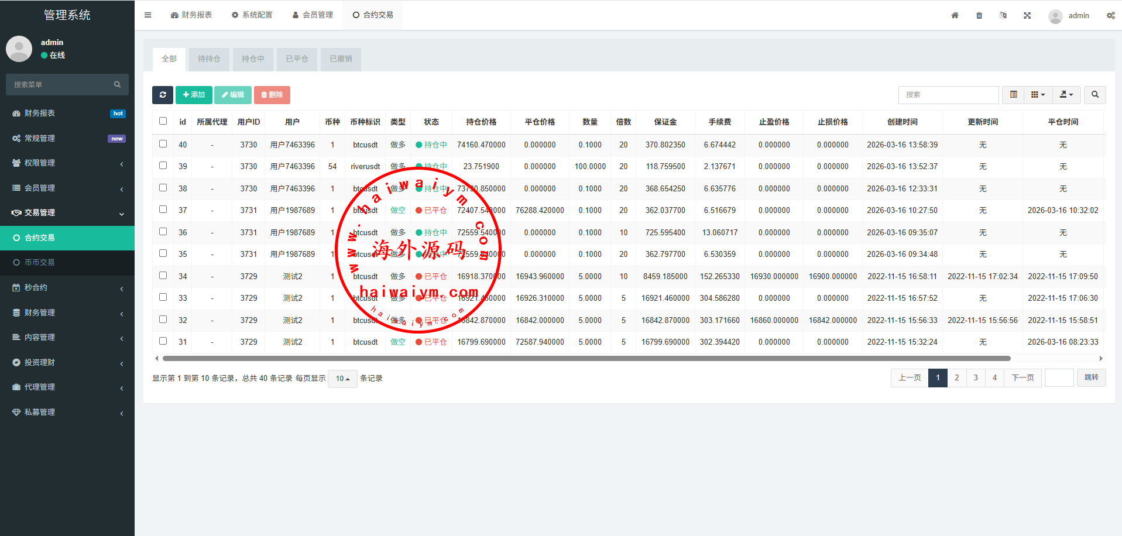Viewport: 1122px width, 536px height.
Task: Open the 会员管理 top navigation tab
Action: tap(313, 15)
